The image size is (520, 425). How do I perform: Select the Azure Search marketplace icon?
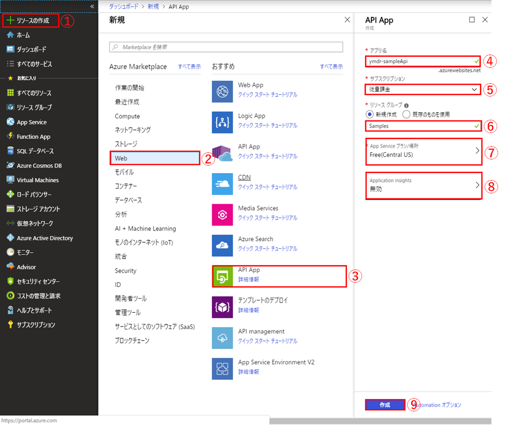point(222,245)
